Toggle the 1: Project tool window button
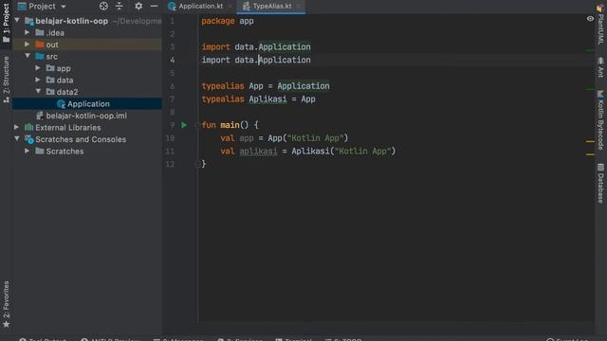Viewport: 607px width, 341px height. tap(7, 23)
